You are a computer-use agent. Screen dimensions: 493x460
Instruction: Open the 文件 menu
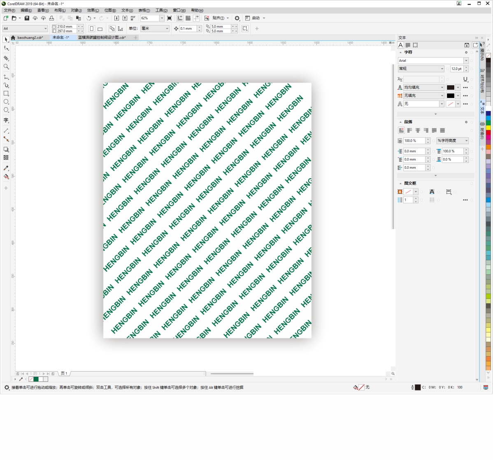click(x=9, y=10)
